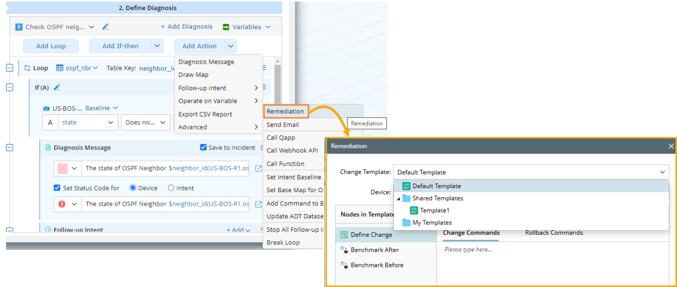Open the red alert status code dropdown
The width and height of the screenshot is (677, 287).
[67, 204]
